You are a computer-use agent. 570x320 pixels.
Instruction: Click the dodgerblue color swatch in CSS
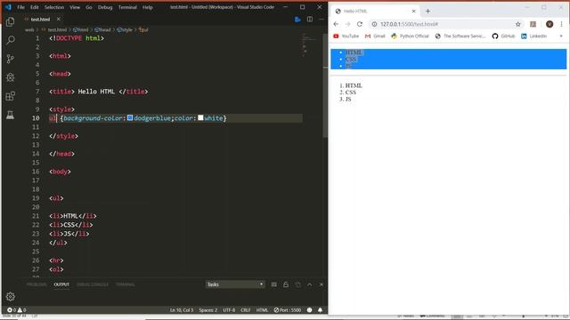click(x=130, y=117)
